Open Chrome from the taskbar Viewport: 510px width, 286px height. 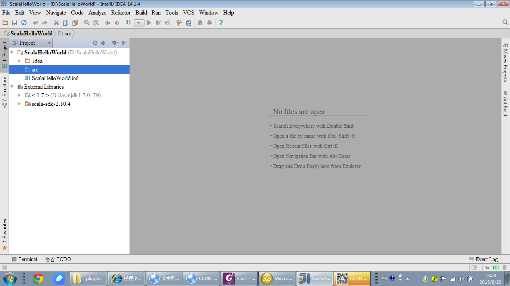click(x=38, y=278)
